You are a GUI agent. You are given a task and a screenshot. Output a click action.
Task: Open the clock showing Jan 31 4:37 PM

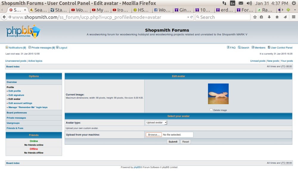pos(271,3)
